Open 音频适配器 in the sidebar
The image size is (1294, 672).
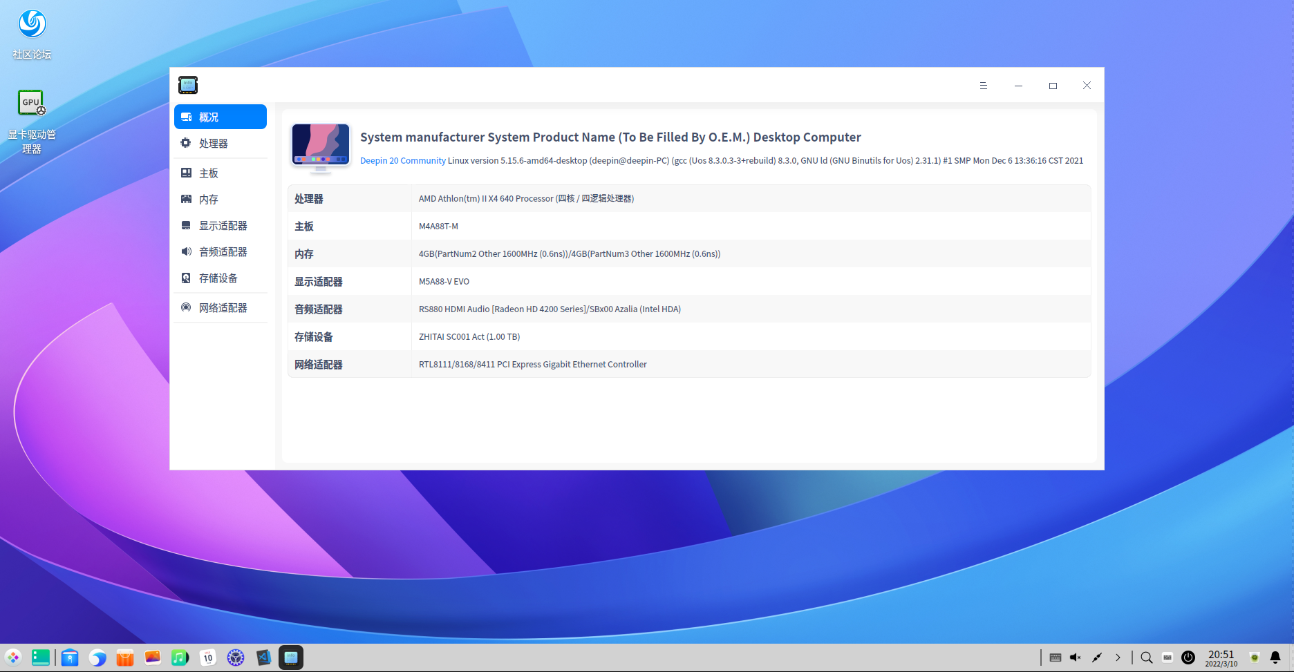[x=221, y=251]
